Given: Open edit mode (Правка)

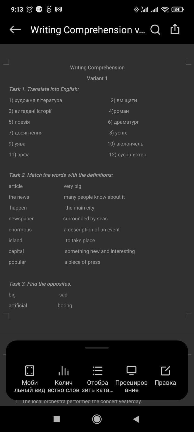Looking at the screenshot, I should coord(165,375).
